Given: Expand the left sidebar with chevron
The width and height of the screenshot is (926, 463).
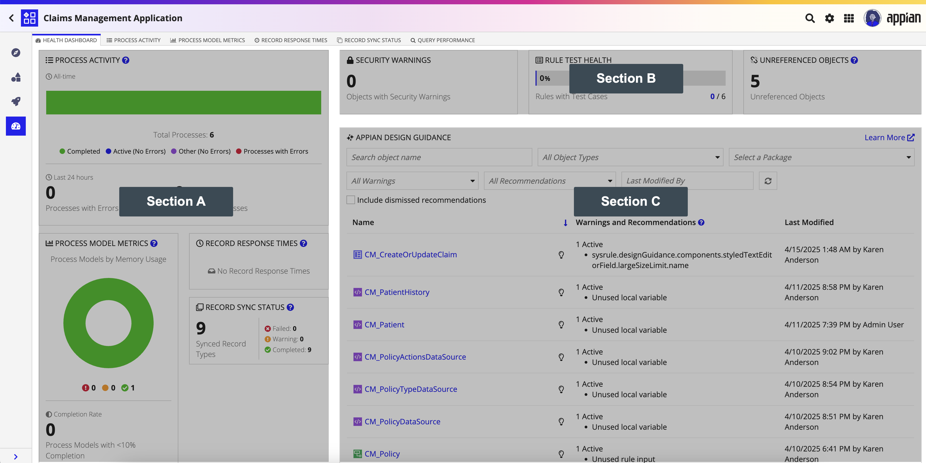Looking at the screenshot, I should point(16,457).
